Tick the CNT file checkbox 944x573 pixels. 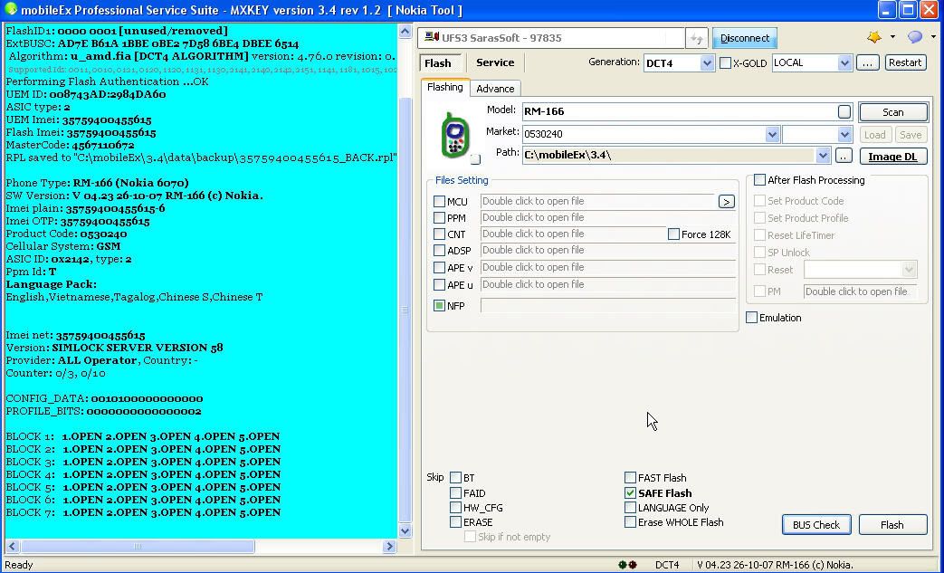[440, 234]
